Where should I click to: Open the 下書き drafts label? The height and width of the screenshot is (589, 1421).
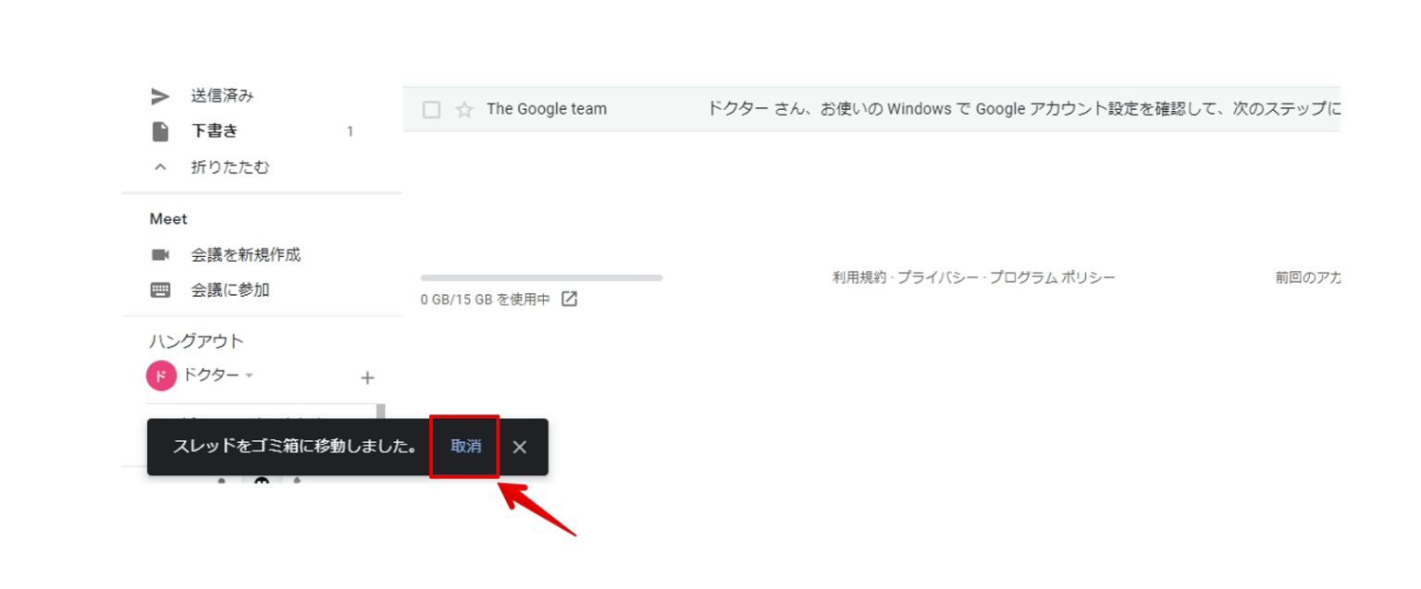[x=215, y=131]
